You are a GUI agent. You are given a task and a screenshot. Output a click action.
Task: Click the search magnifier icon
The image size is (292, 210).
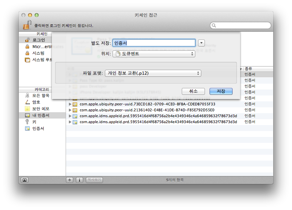click(214, 25)
